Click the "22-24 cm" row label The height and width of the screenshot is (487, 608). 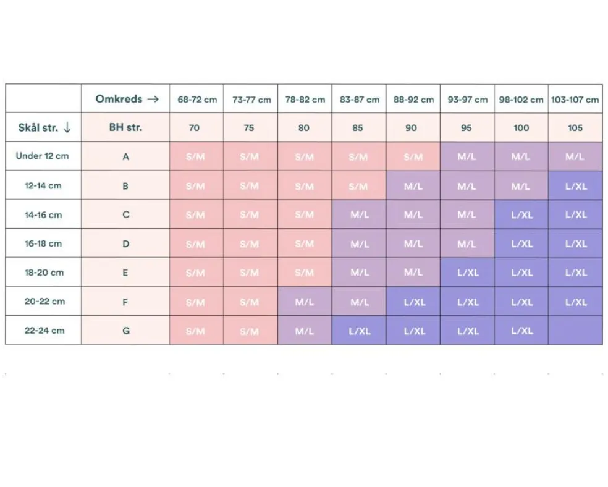coord(43,331)
